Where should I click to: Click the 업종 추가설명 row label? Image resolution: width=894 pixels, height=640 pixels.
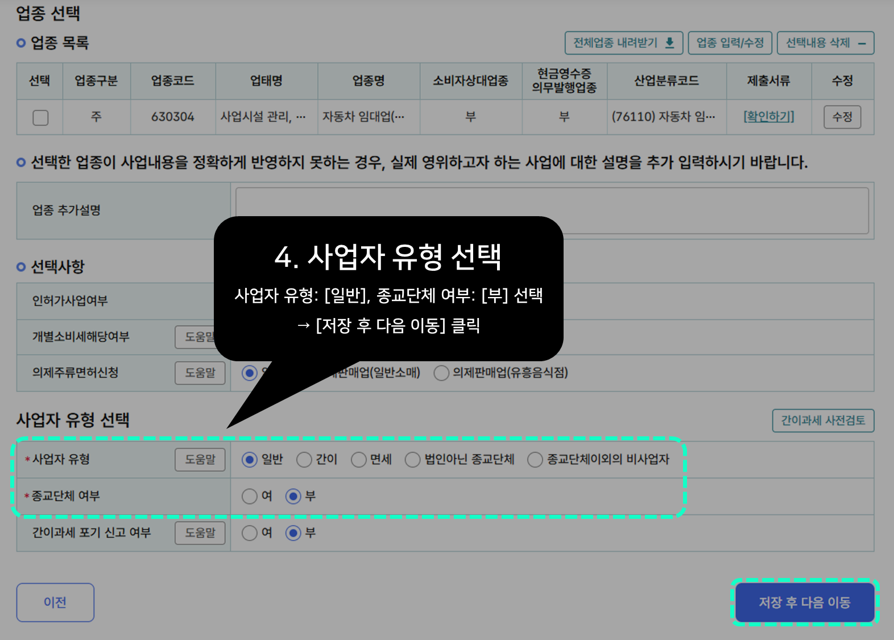(x=67, y=210)
